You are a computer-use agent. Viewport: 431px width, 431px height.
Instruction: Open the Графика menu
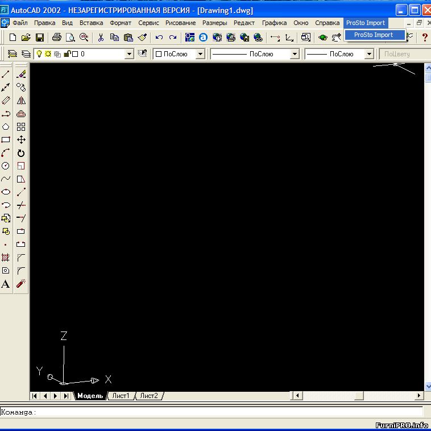pyautogui.click(x=274, y=23)
